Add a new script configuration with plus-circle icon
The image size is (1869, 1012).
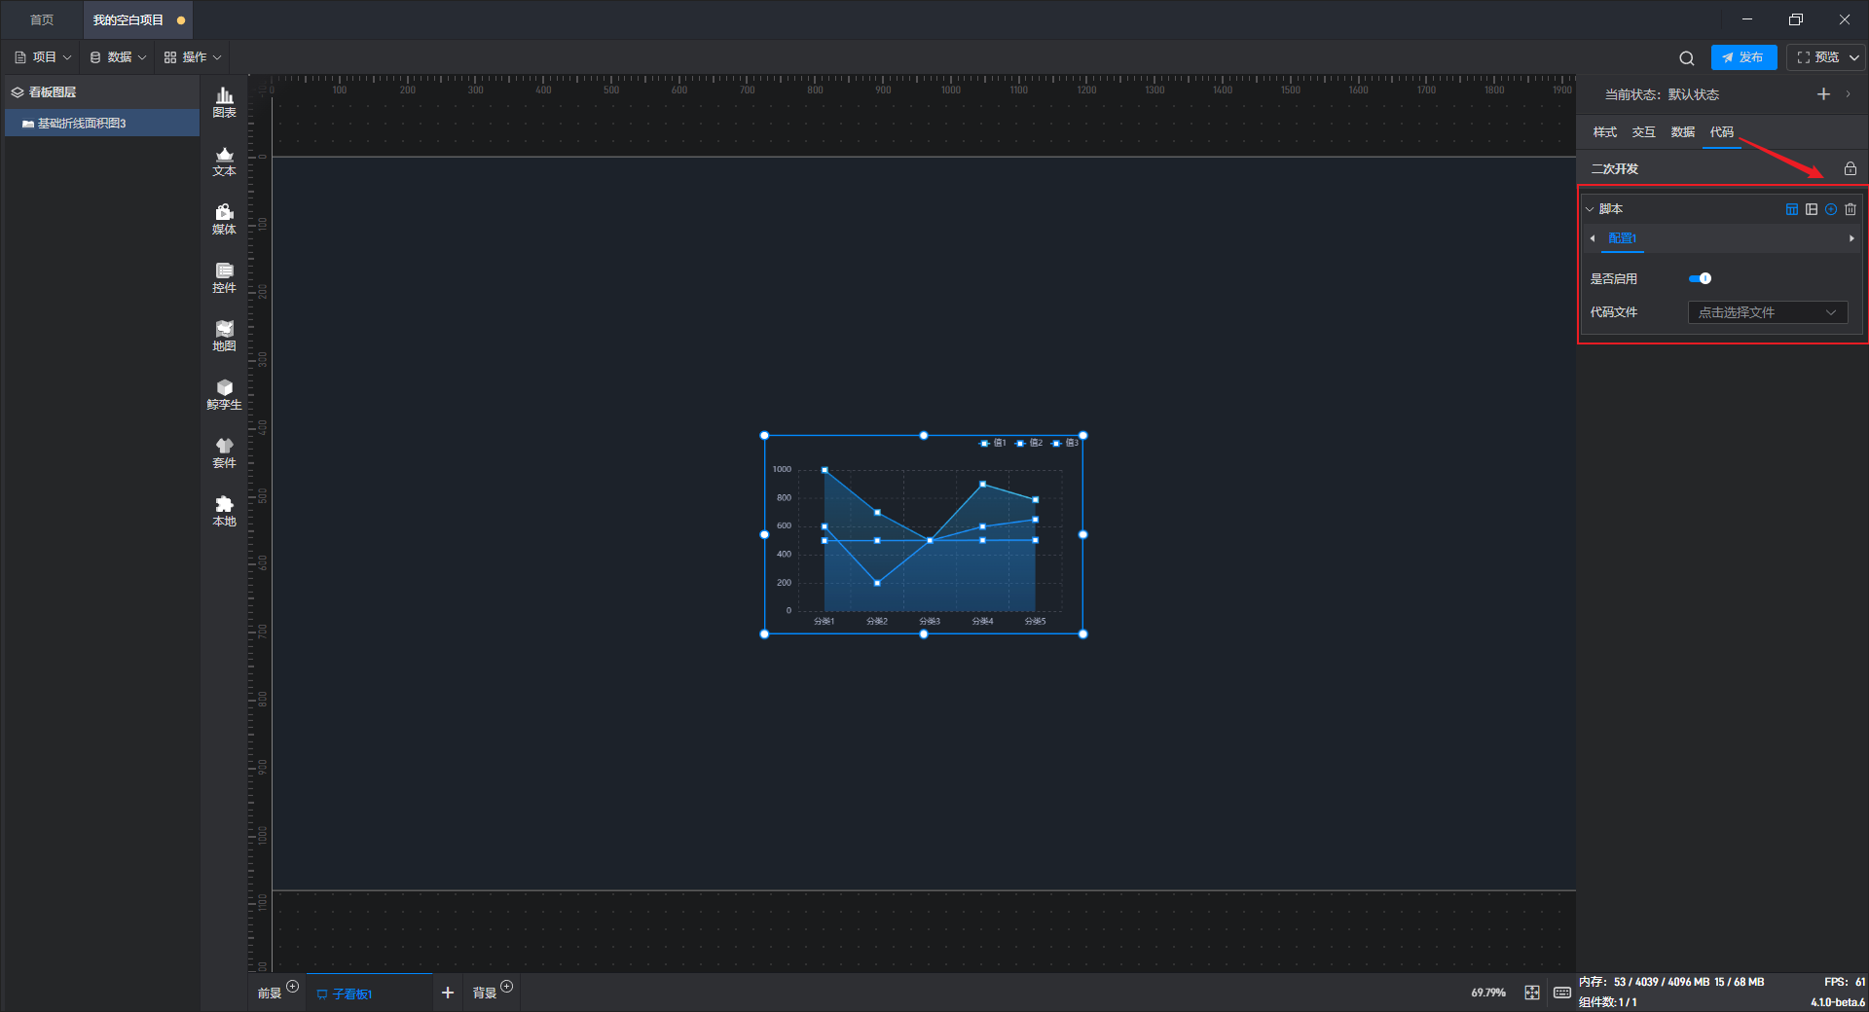pyautogui.click(x=1831, y=209)
